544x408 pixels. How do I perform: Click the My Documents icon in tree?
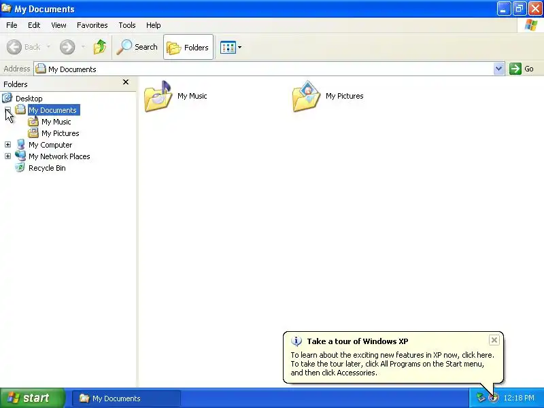20,109
